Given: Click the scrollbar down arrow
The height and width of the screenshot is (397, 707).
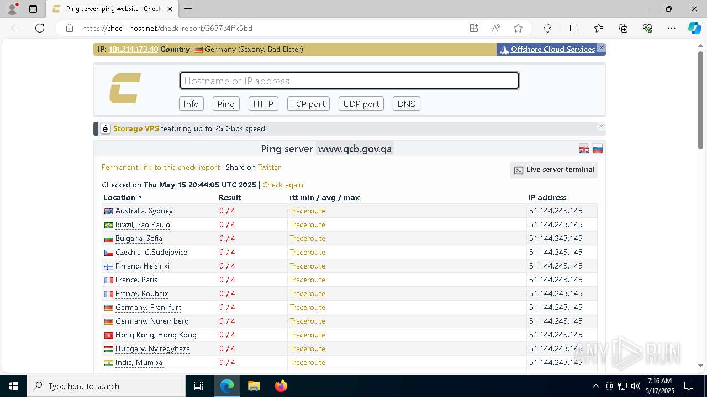Looking at the screenshot, I should (x=700, y=366).
